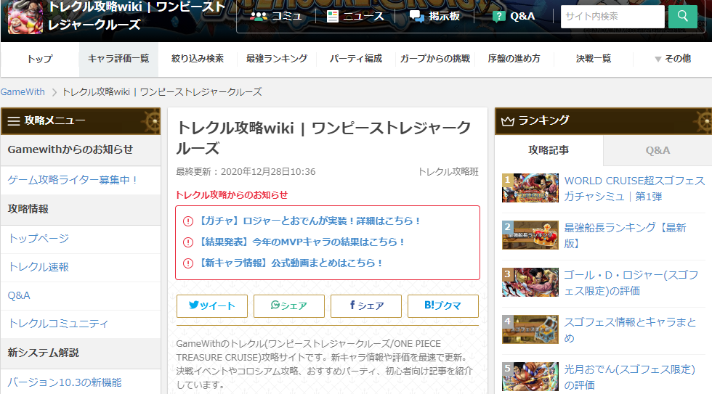Click the トレクル攻略wiki header title
The height and width of the screenshot is (394, 712).
(x=137, y=16)
